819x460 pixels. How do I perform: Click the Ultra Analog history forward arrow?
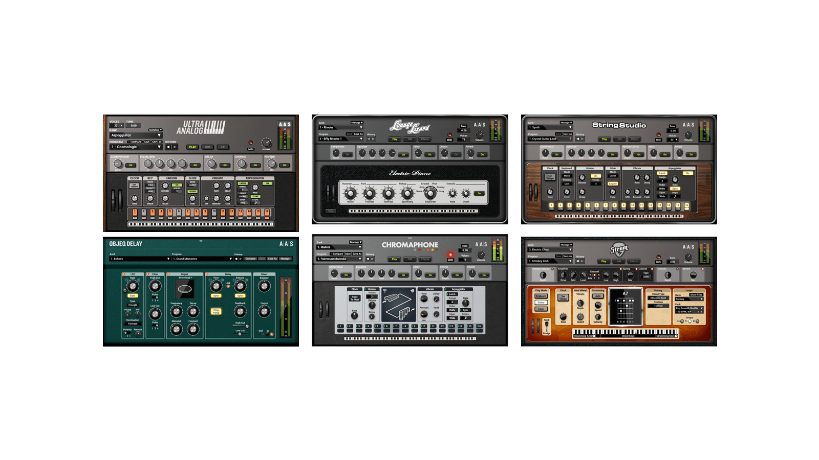[x=175, y=147]
